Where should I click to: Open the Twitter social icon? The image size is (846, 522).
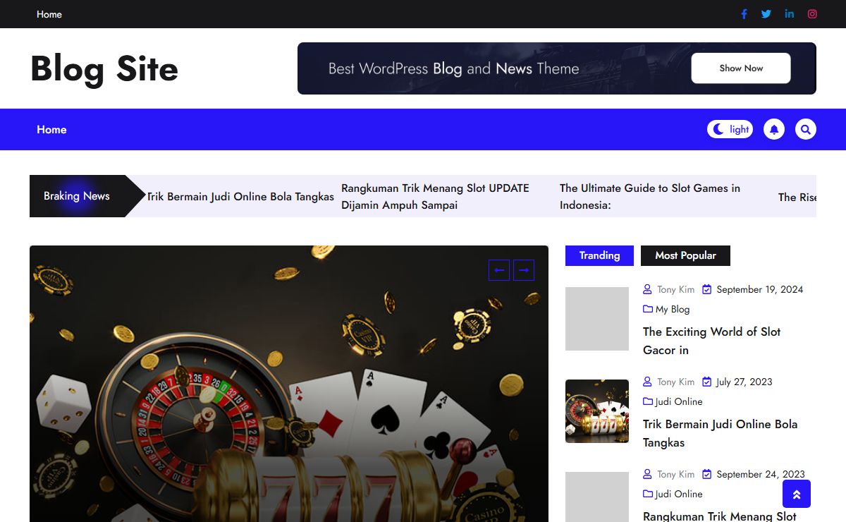pos(766,14)
